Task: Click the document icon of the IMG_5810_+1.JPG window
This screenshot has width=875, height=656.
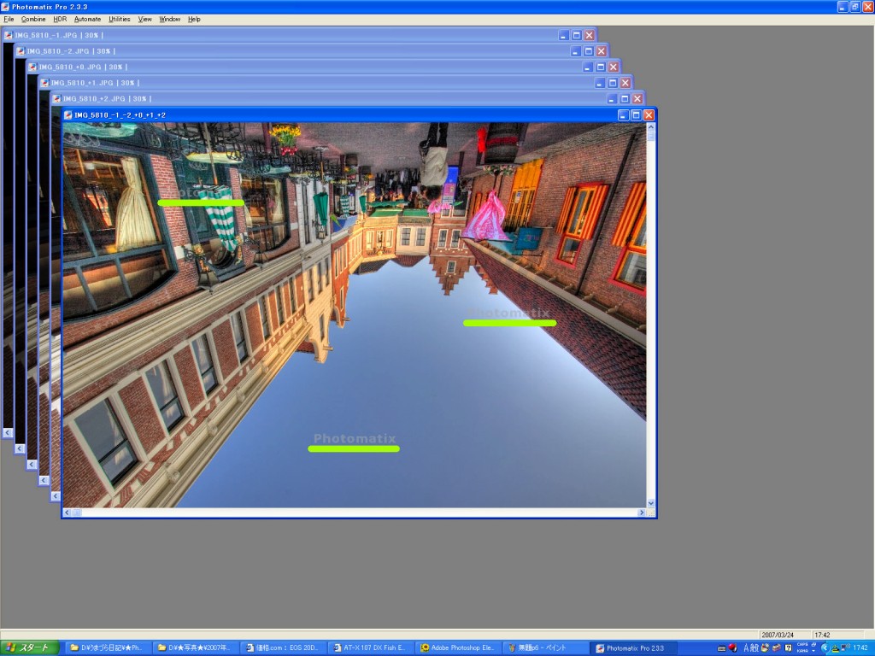Action: click(x=44, y=83)
